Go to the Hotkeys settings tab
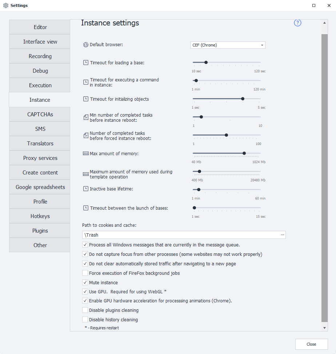The width and height of the screenshot is (336, 354). [40, 216]
